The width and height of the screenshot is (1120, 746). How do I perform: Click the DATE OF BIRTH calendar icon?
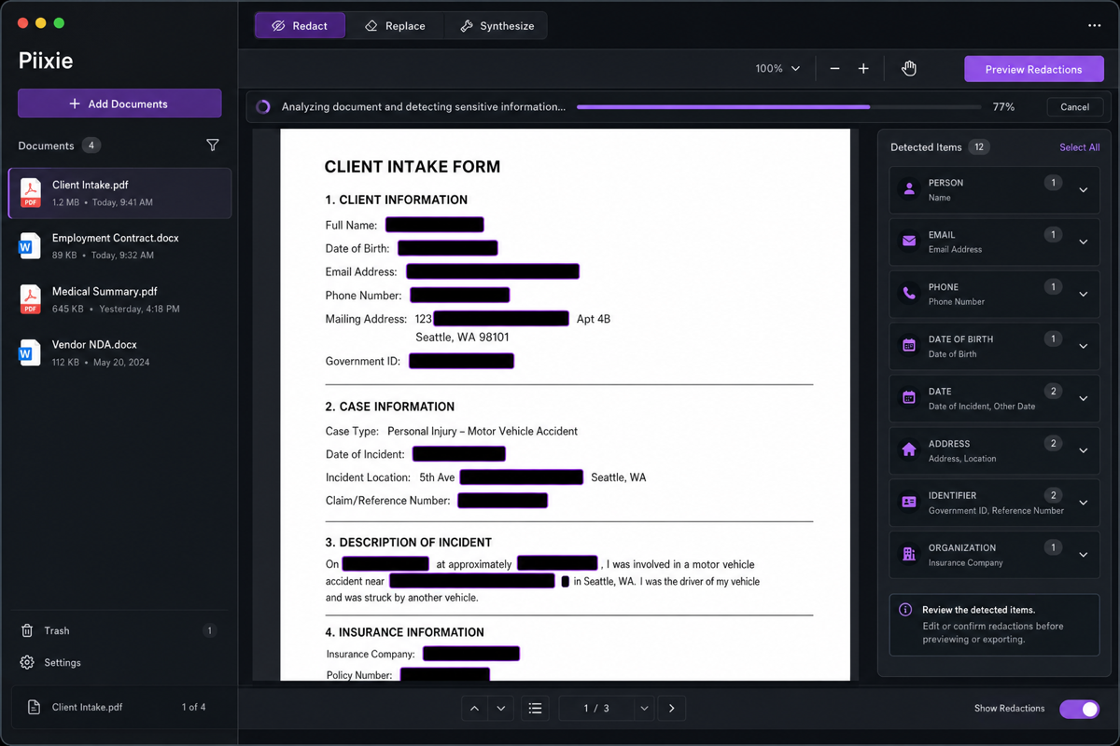pyautogui.click(x=909, y=346)
